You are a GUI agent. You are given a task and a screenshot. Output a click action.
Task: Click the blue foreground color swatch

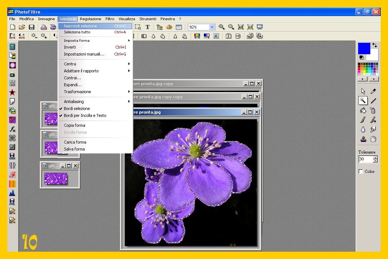pos(363,48)
